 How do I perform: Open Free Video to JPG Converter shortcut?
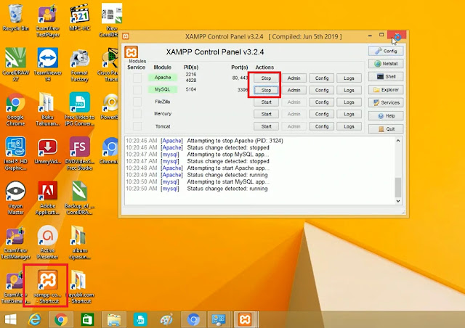[79, 109]
